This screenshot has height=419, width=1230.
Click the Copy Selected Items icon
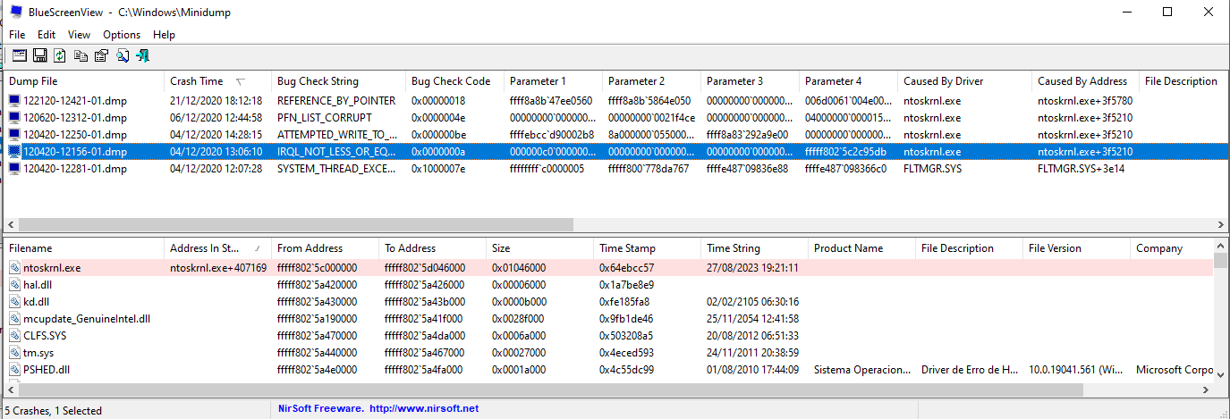tap(81, 55)
